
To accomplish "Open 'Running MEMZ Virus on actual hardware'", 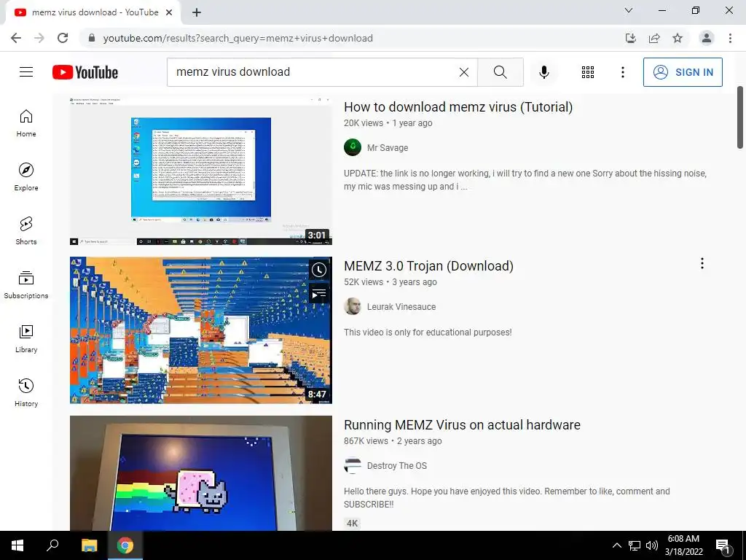I will (462, 425).
